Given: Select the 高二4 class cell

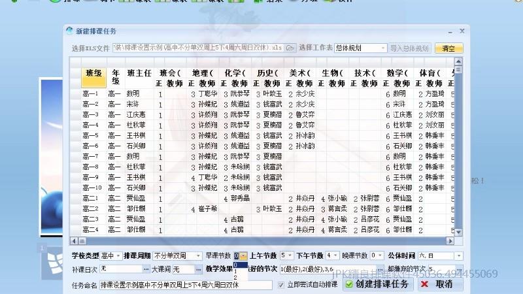Looking at the screenshot, I should coord(93,230).
